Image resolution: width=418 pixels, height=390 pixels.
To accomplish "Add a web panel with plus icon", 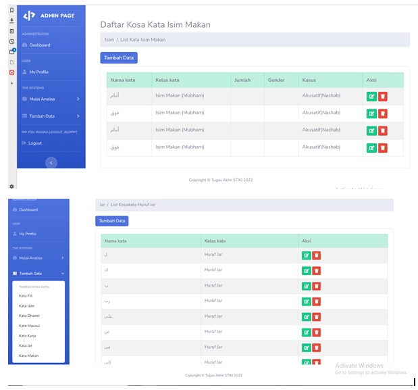I will click(x=11, y=83).
